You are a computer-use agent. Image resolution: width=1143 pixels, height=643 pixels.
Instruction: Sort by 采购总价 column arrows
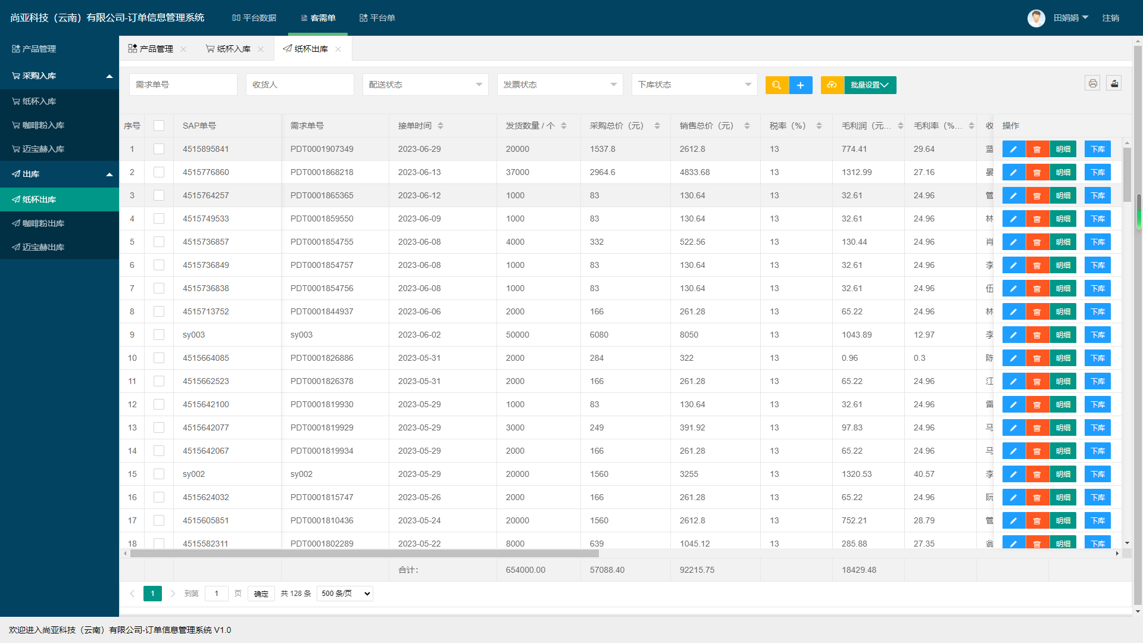[x=657, y=126]
